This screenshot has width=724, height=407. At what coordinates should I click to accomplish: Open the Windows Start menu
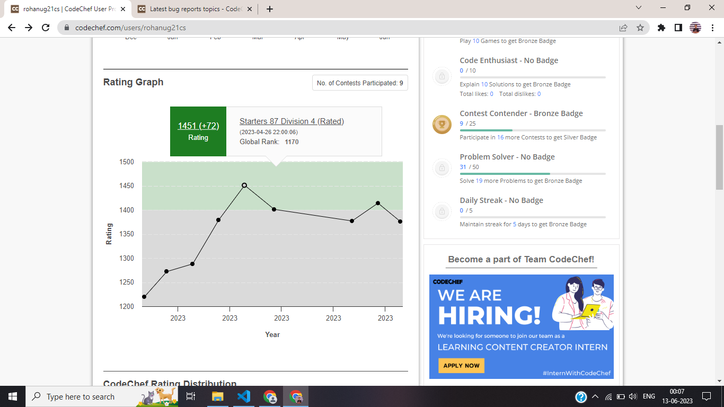(12, 396)
